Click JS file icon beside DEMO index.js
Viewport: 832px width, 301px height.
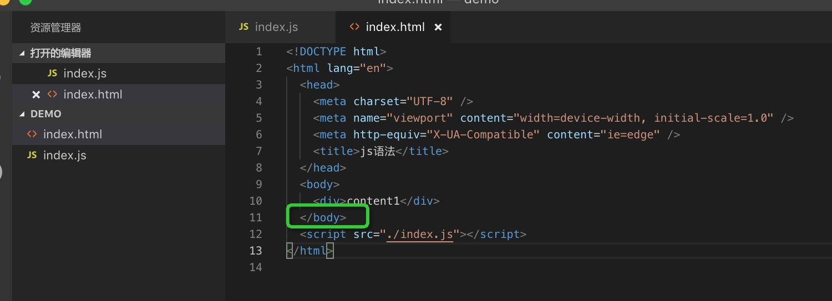[x=32, y=155]
